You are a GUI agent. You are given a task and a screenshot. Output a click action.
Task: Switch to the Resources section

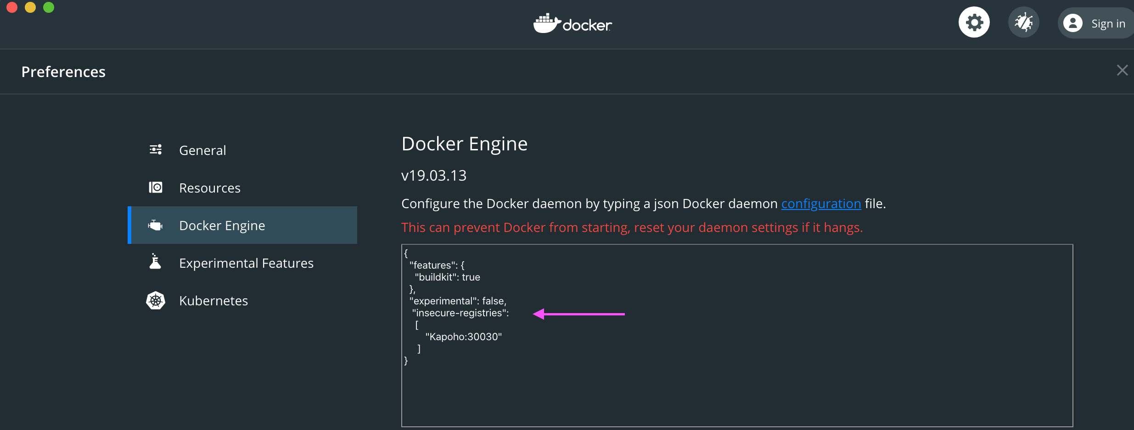tap(242, 188)
